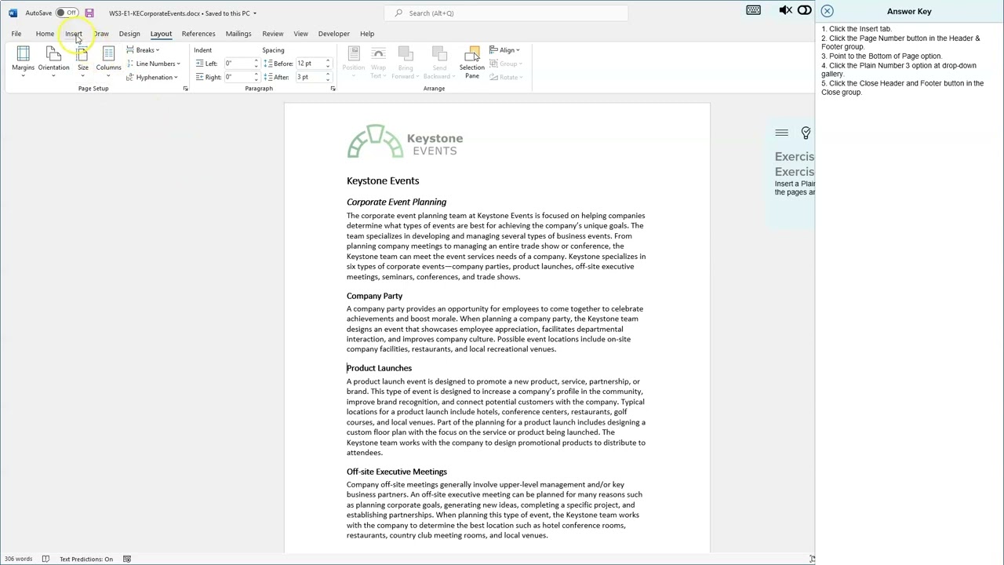Click the Layout tab

(x=161, y=34)
